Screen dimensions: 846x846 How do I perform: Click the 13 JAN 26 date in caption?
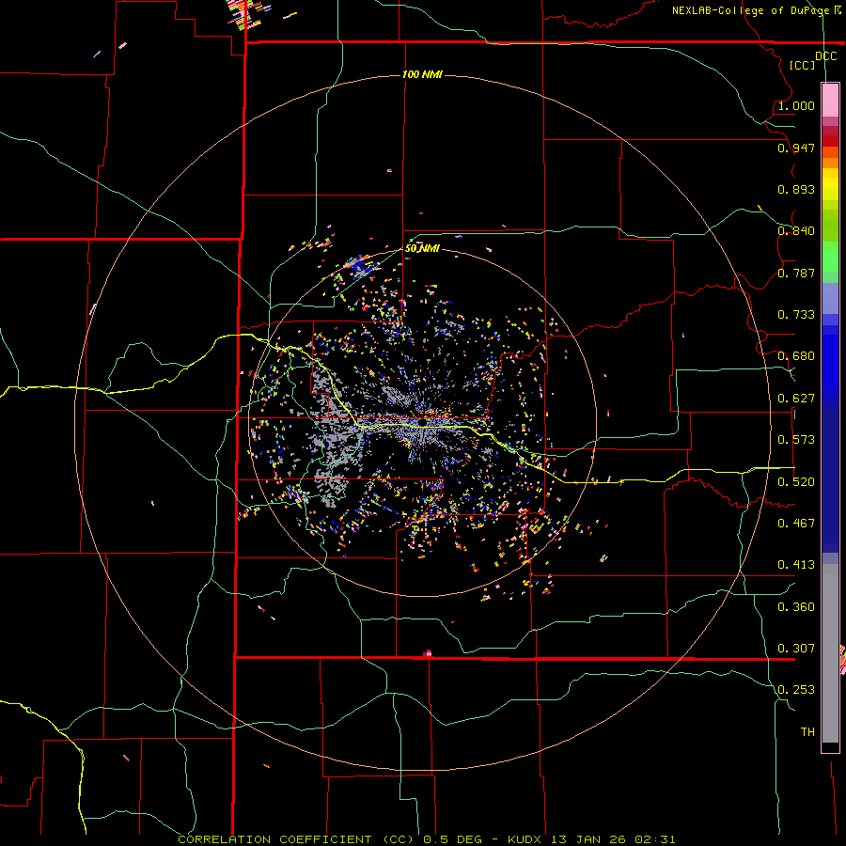[588, 839]
